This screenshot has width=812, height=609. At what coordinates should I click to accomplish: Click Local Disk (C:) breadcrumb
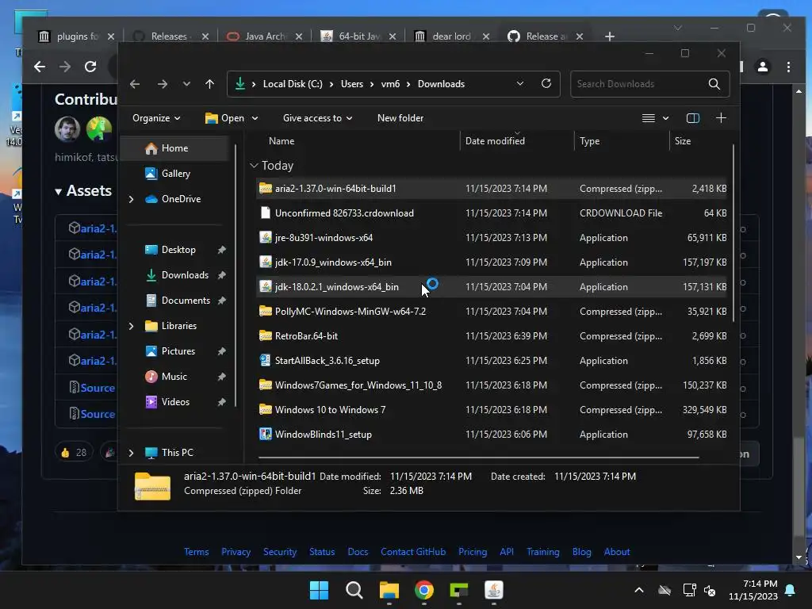(293, 84)
